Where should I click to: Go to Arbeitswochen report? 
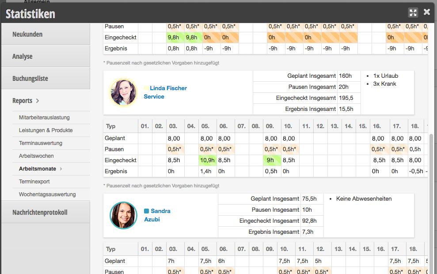pos(36,156)
